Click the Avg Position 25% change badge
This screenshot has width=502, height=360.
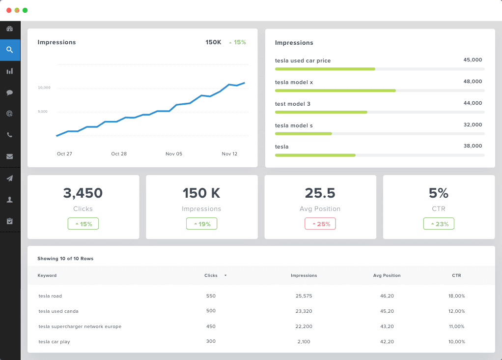320,224
